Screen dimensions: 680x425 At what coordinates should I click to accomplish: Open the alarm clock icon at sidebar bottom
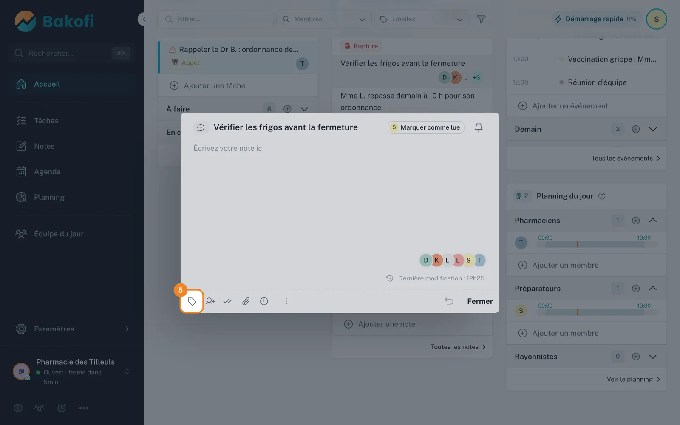click(62, 408)
